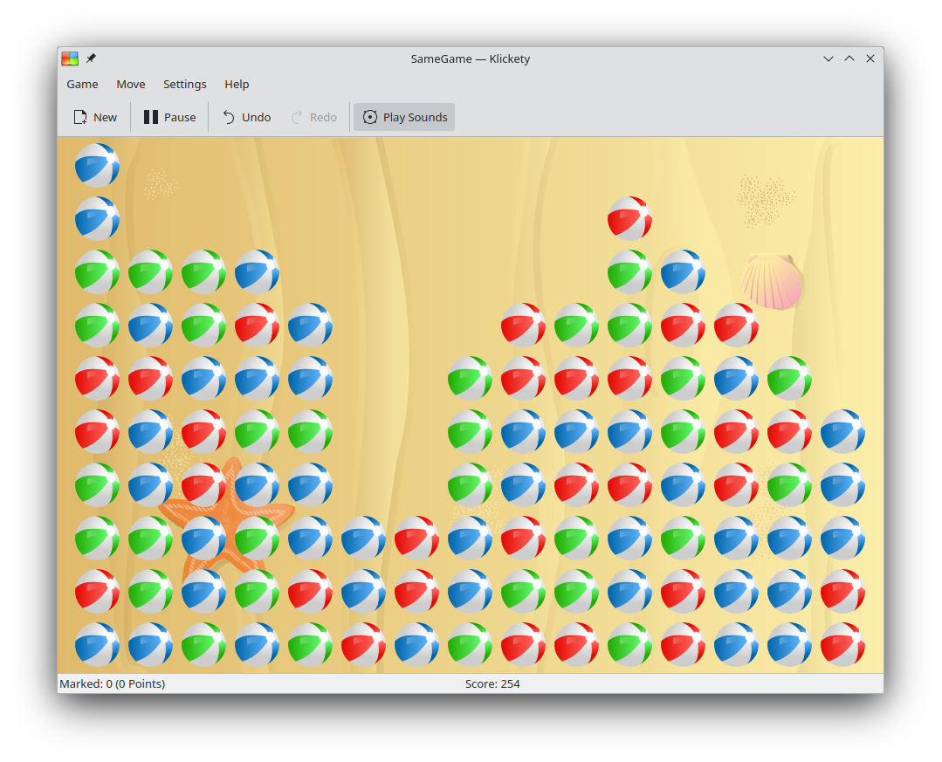Pick the red ball covering the starfish
942x762 pixels.
(x=203, y=484)
